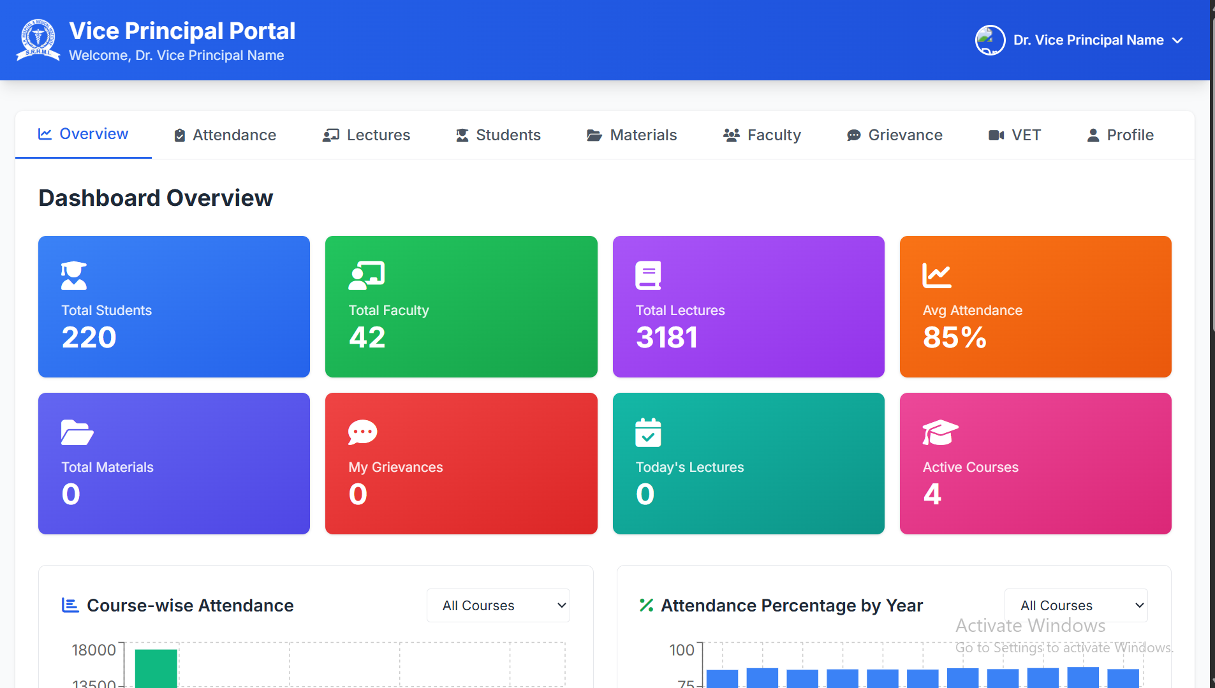The width and height of the screenshot is (1215, 688).
Task: Click the teacher icon on Total Faculty card
Action: point(367,275)
